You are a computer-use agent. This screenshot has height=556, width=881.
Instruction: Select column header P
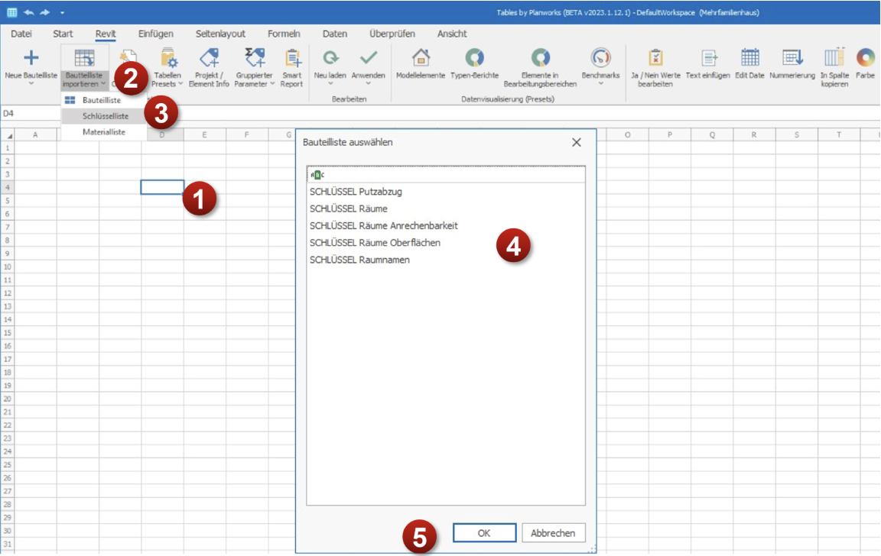pos(670,134)
